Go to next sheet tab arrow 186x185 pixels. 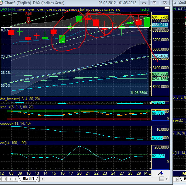pos(11,179)
